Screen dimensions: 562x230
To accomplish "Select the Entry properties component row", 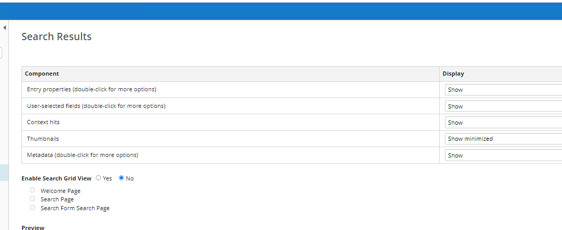I will (x=91, y=89).
